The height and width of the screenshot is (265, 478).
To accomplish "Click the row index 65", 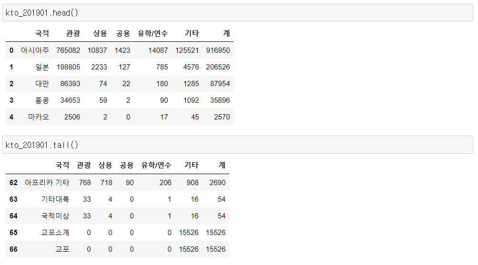I will pos(13,233).
